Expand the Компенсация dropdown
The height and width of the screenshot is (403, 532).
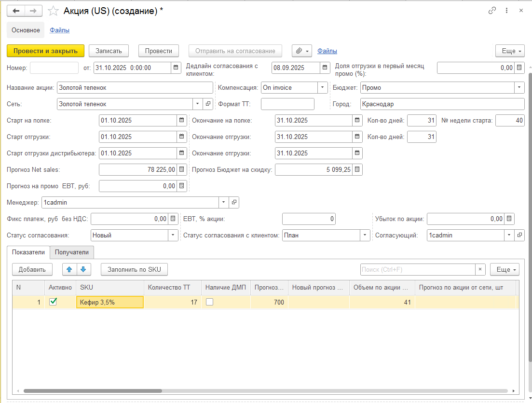point(322,87)
